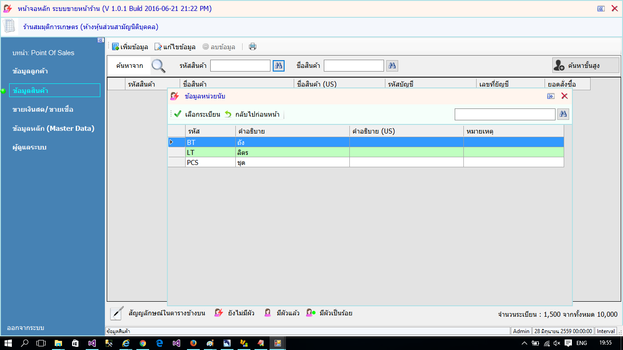Open customer data (ข้อมูลลูกค้า) menu

(31, 71)
